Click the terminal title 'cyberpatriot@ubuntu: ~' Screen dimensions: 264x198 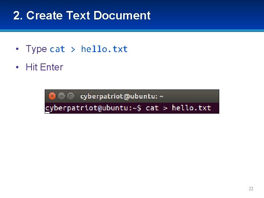click(x=122, y=96)
